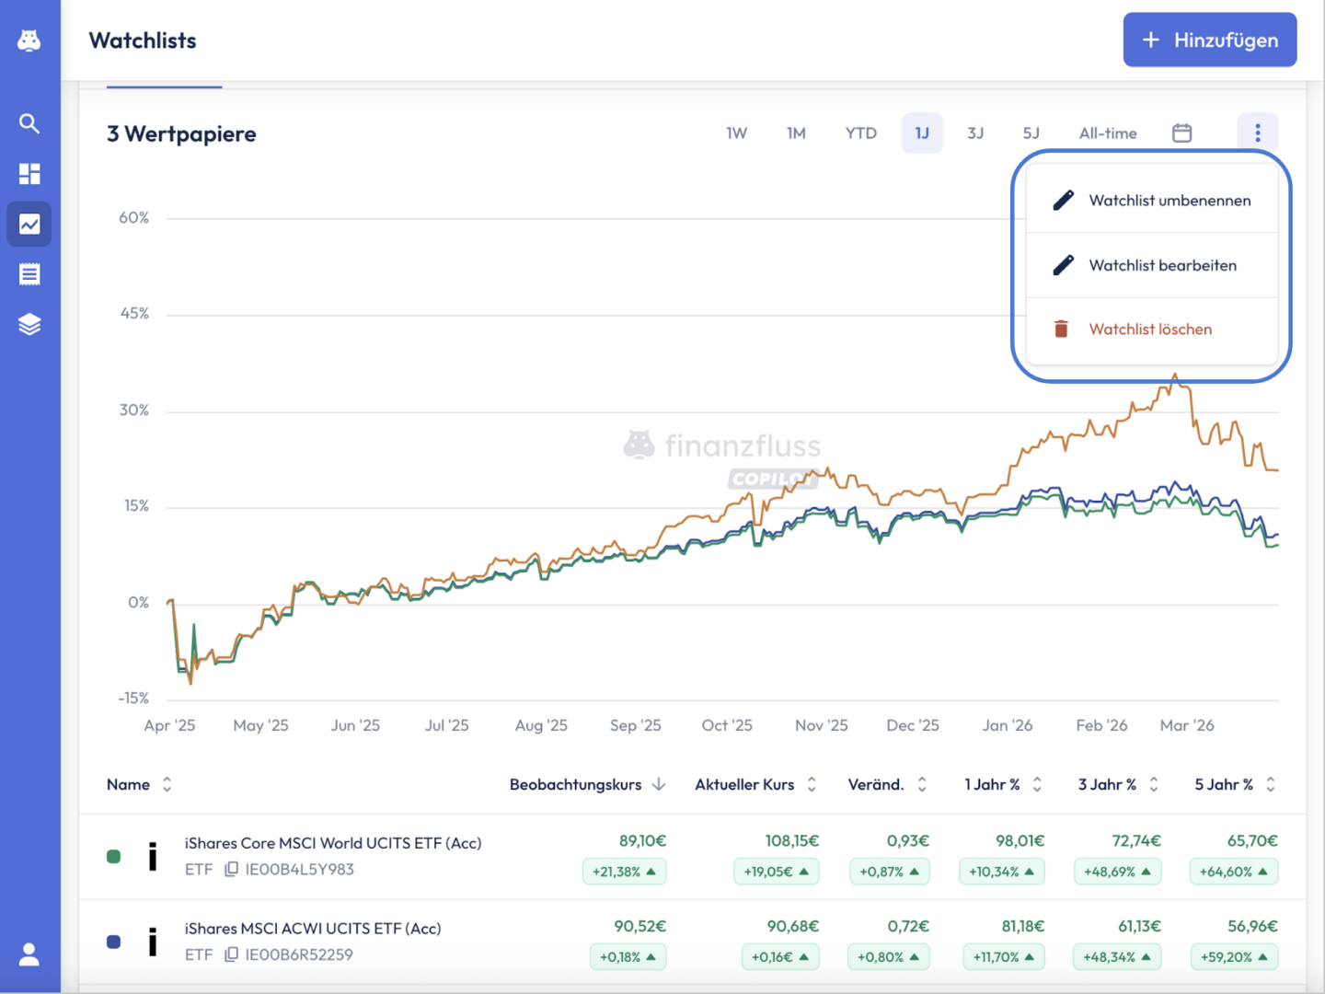The image size is (1325, 994).
Task: Open iShares Core MSCI World UCITS ETF
Action: click(332, 843)
